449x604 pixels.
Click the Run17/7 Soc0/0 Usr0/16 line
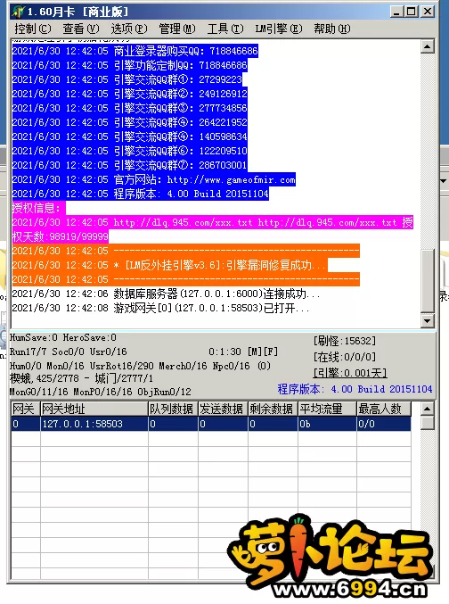click(68, 352)
